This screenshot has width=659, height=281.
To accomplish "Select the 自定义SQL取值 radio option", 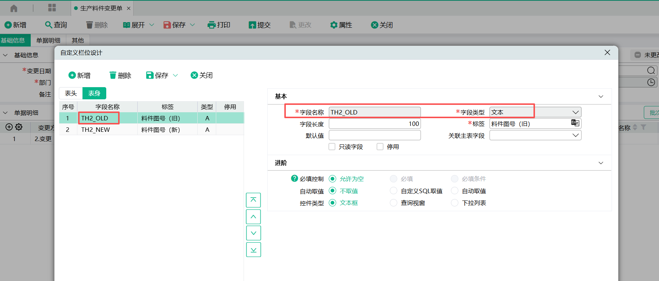I will coord(394,191).
